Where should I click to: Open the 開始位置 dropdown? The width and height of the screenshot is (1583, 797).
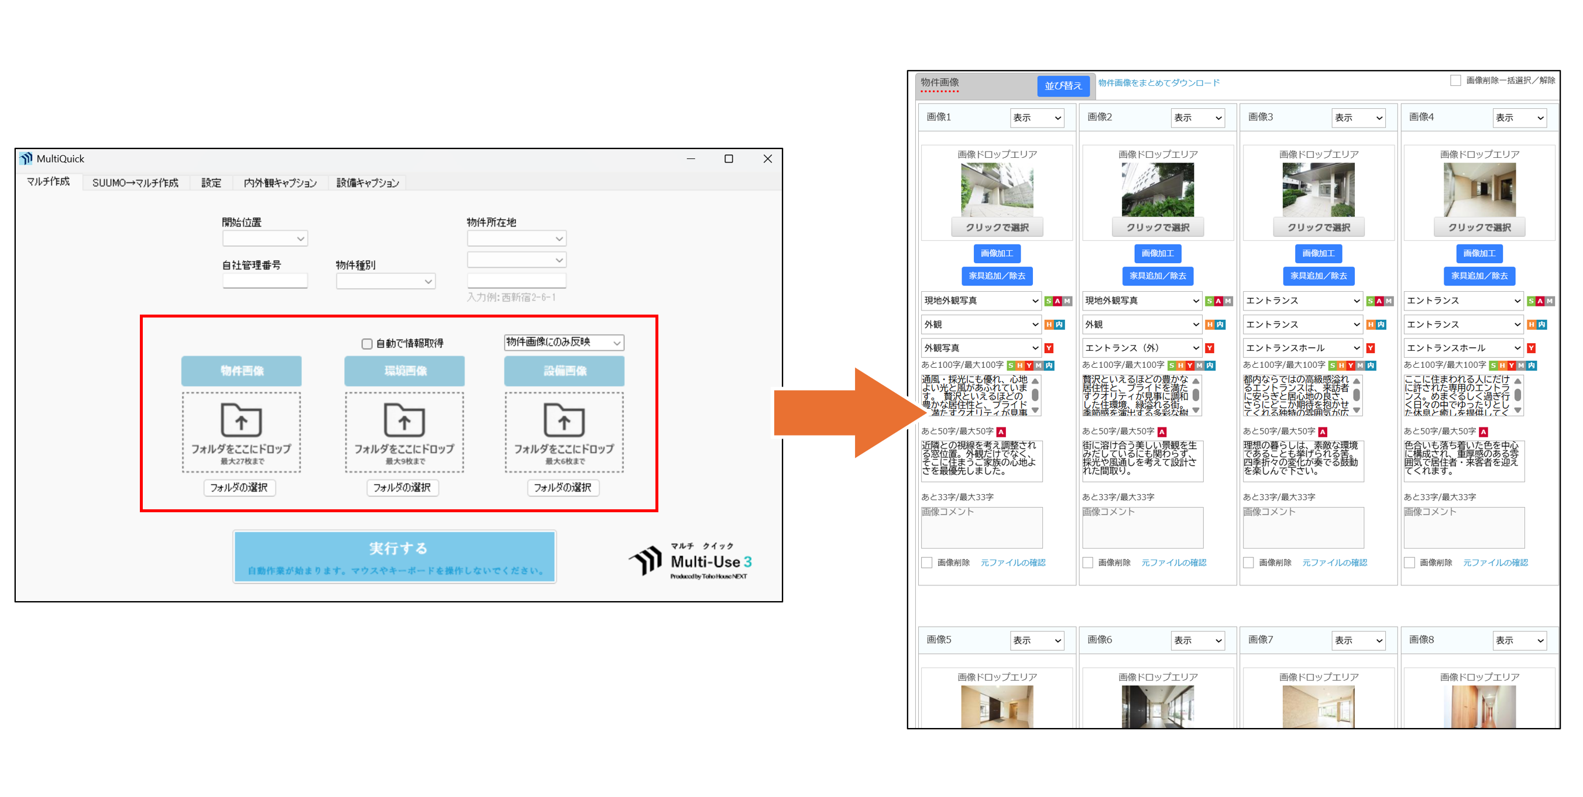click(265, 238)
